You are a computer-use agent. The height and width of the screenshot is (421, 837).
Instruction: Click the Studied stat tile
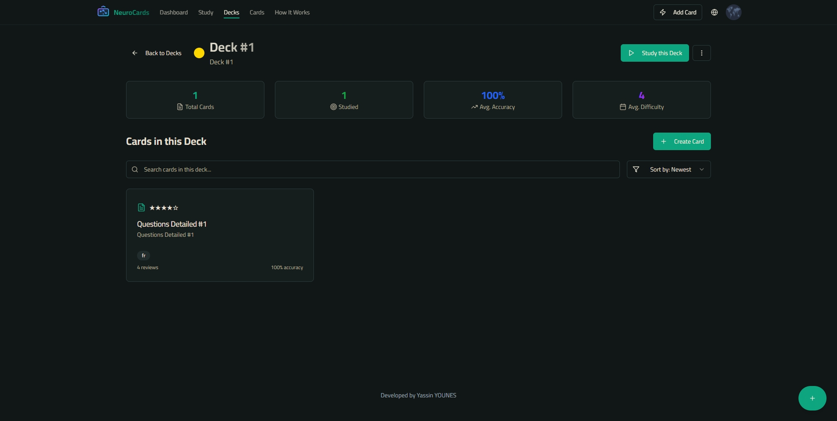click(x=344, y=100)
